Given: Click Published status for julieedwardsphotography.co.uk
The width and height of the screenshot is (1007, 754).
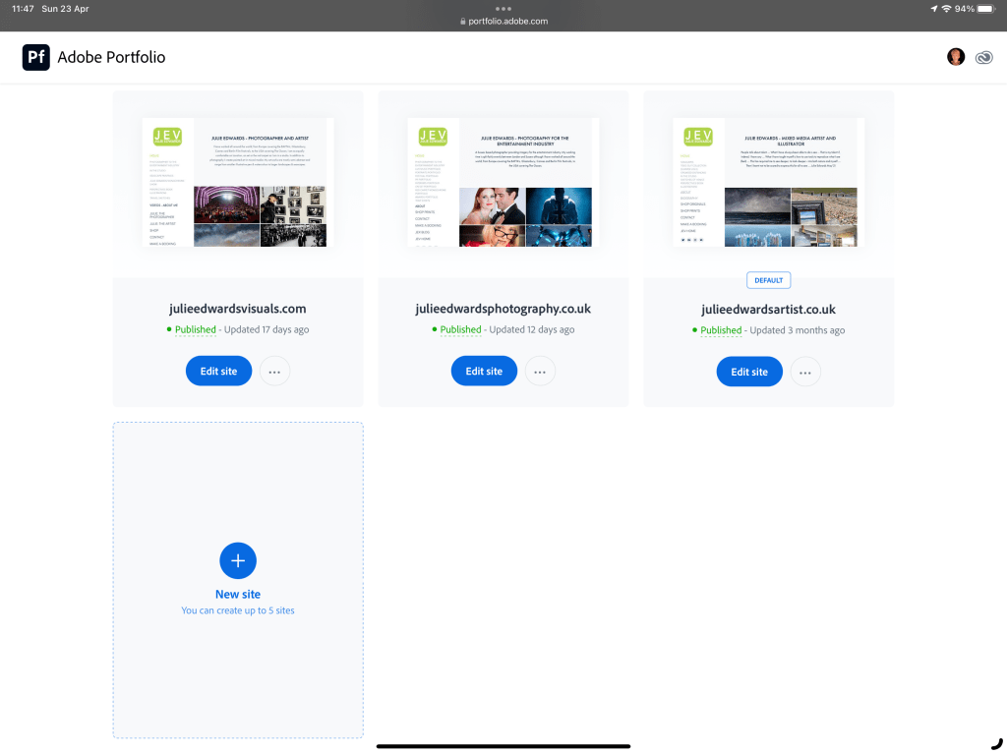Looking at the screenshot, I should pyautogui.click(x=460, y=330).
